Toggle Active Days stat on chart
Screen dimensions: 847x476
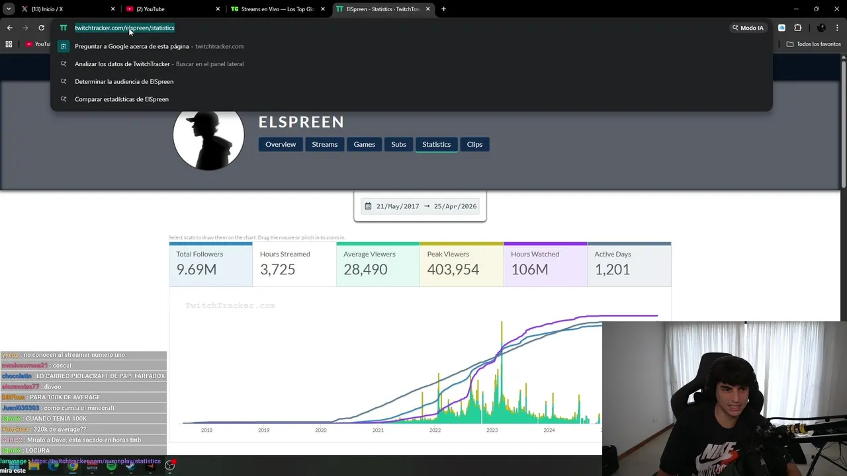pyautogui.click(x=629, y=264)
